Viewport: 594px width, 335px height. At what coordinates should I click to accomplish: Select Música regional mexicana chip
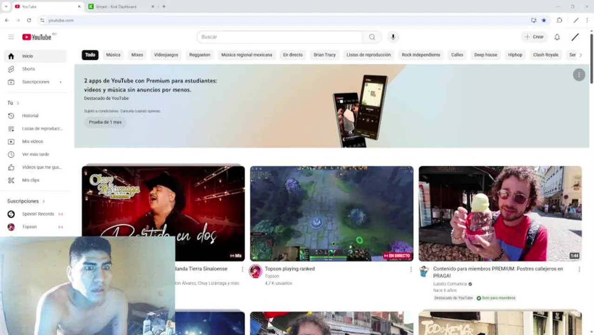point(246,55)
